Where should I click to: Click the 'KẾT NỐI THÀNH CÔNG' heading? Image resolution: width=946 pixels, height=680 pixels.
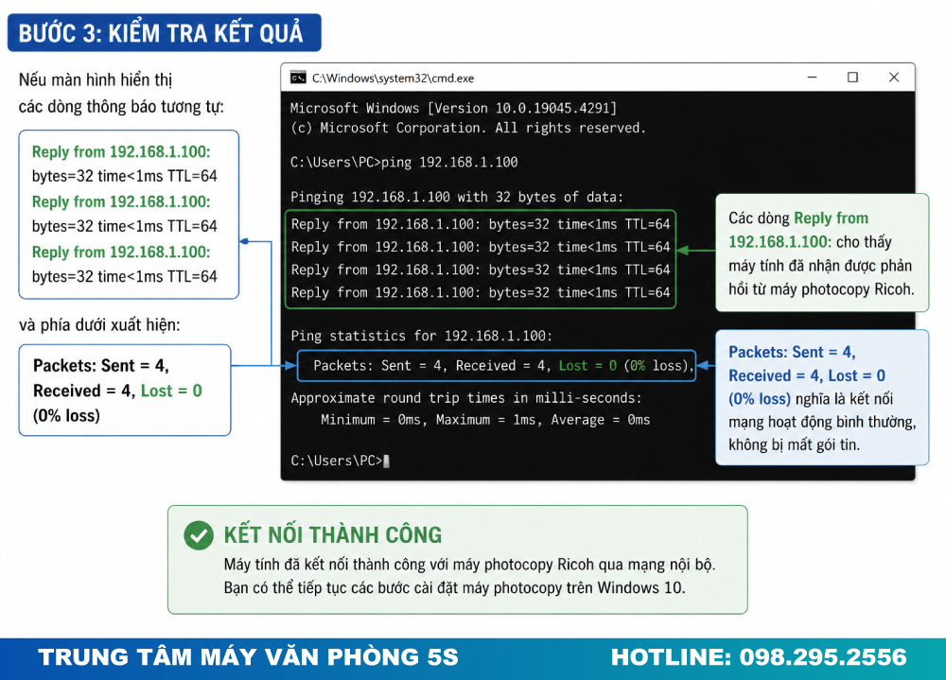[x=333, y=534]
